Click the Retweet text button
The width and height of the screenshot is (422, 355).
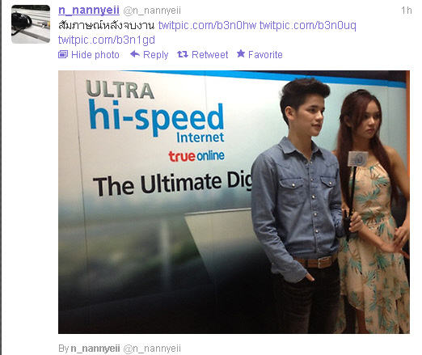(209, 55)
